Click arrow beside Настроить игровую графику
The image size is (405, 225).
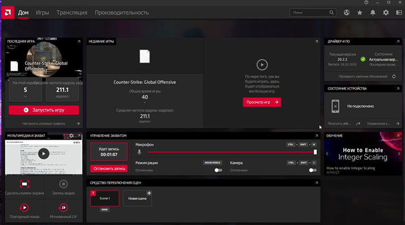[78, 124]
